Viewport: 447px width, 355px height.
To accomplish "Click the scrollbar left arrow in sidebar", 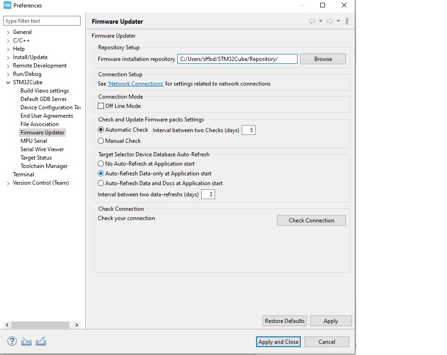I will pyautogui.click(x=7, y=325).
